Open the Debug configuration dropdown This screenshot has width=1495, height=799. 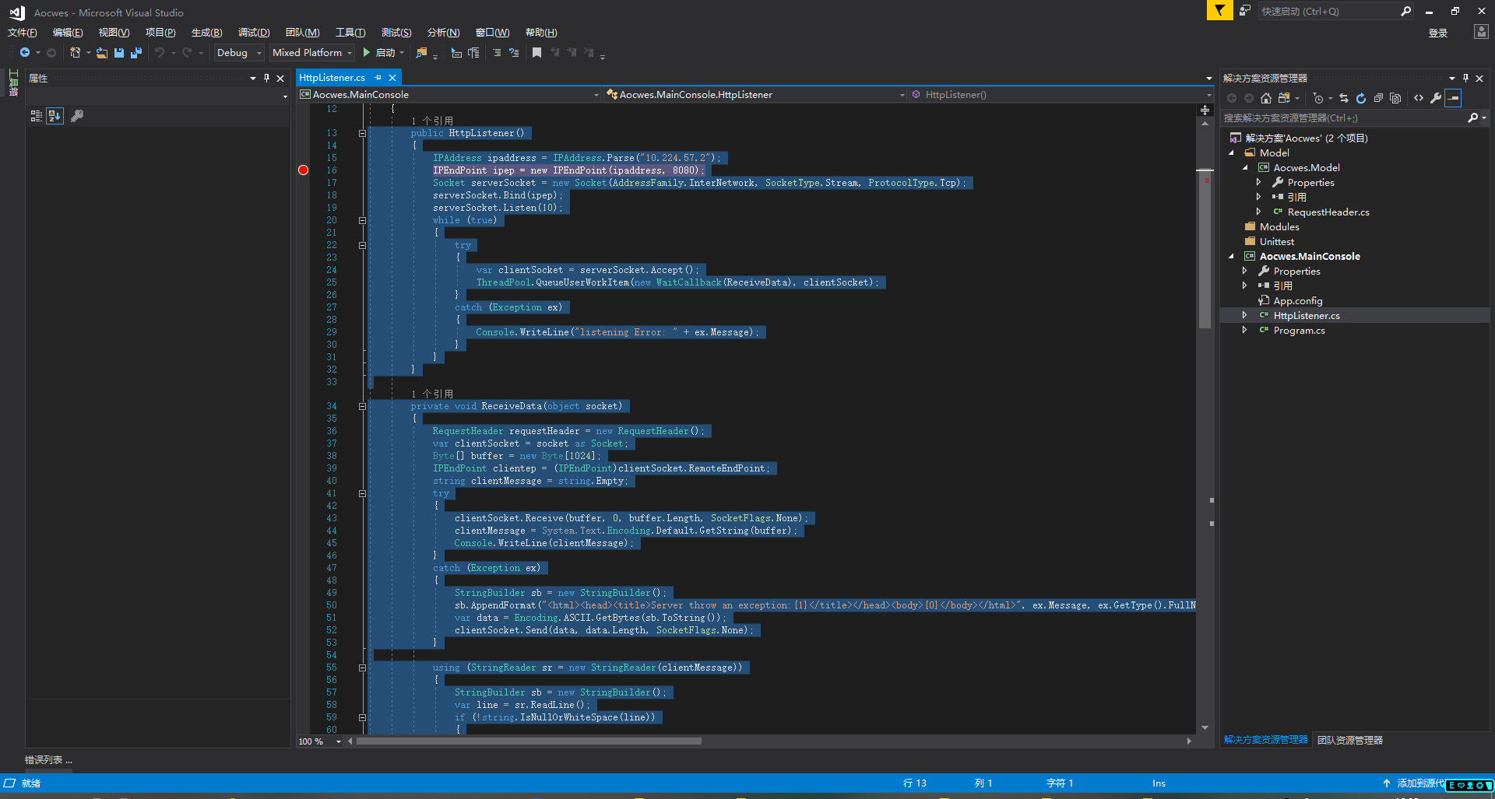pyautogui.click(x=238, y=53)
